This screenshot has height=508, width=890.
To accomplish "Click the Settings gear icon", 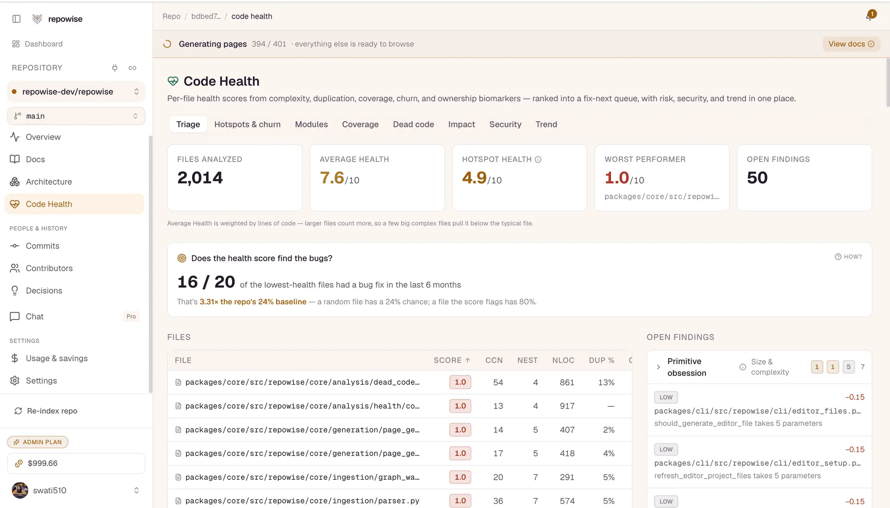I will click(x=15, y=380).
